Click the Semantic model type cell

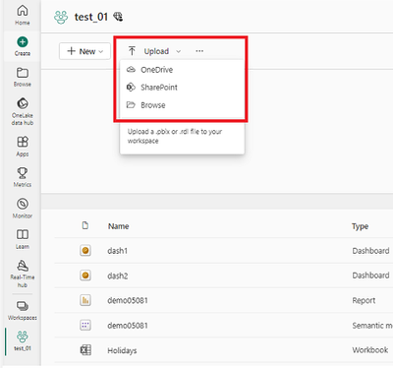pyautogui.click(x=372, y=326)
